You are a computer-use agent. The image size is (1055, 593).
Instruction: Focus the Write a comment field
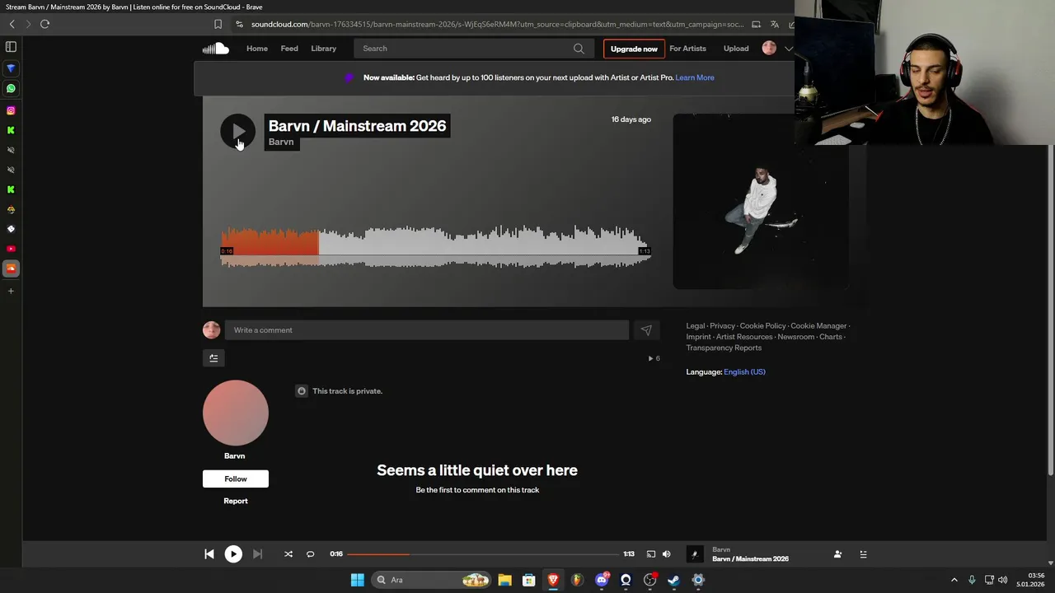point(427,330)
